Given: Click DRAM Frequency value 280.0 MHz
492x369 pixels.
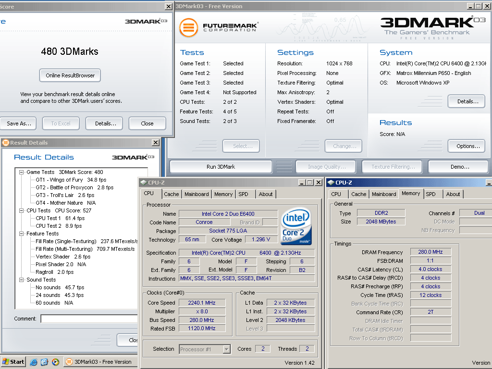Looking at the screenshot, I should tap(430, 252).
